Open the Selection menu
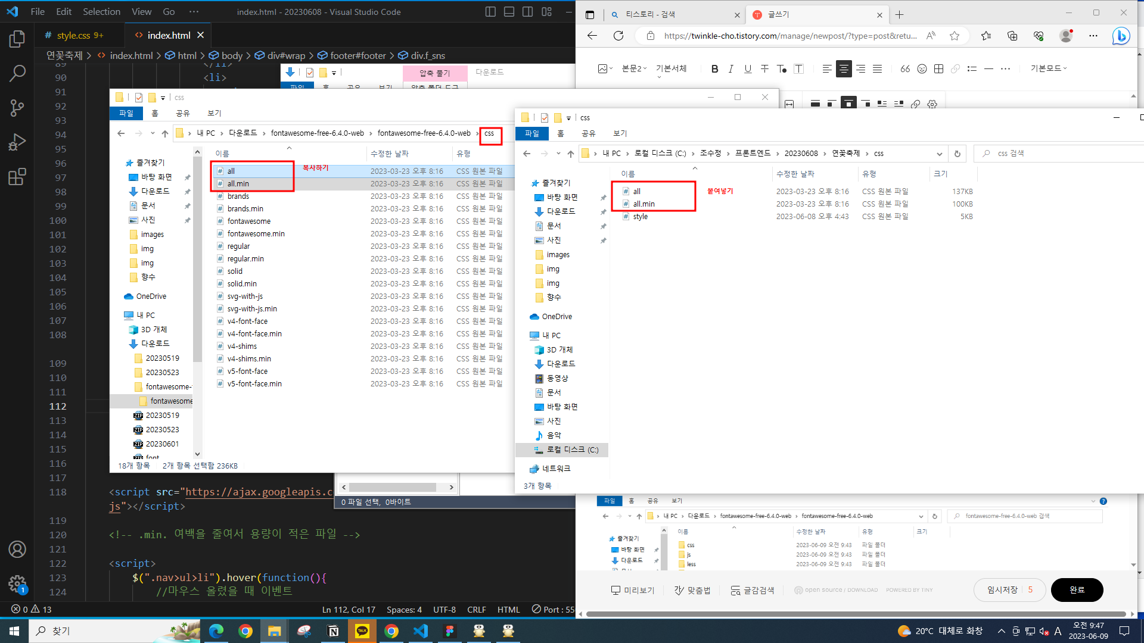1144x643 pixels. tap(101, 12)
